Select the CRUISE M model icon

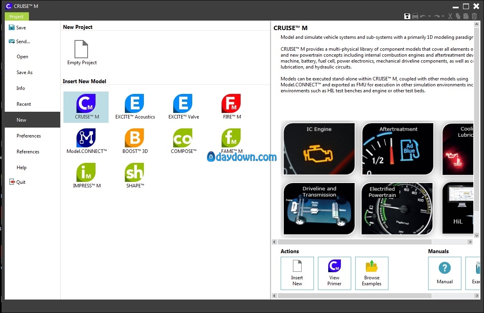click(x=86, y=107)
